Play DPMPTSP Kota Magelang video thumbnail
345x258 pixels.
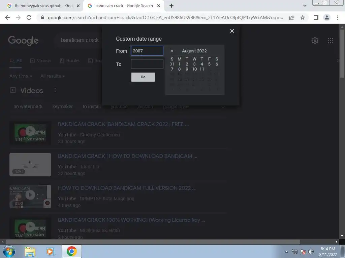(30, 196)
